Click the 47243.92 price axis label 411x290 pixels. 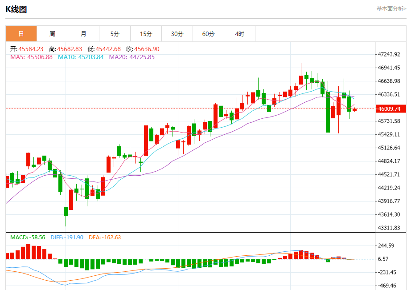click(389, 54)
